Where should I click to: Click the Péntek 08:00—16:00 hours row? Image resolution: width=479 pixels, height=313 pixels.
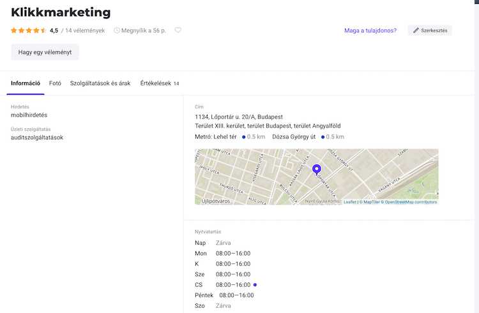coord(224,295)
